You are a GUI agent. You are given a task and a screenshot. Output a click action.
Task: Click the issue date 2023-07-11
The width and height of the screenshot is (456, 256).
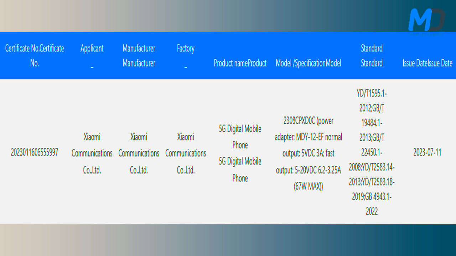point(427,153)
